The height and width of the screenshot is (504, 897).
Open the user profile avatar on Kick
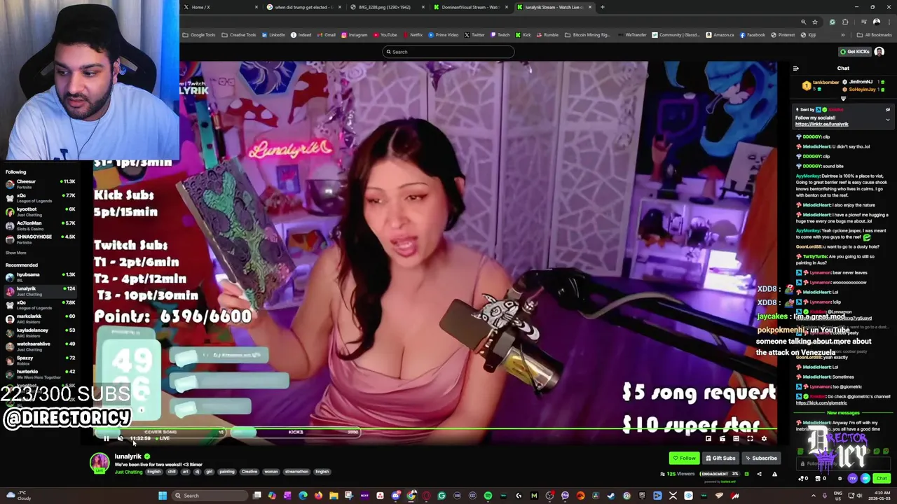click(879, 52)
